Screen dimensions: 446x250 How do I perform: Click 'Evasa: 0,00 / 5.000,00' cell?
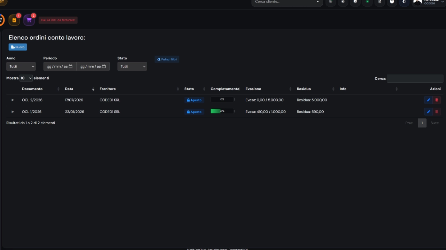pyautogui.click(x=264, y=100)
